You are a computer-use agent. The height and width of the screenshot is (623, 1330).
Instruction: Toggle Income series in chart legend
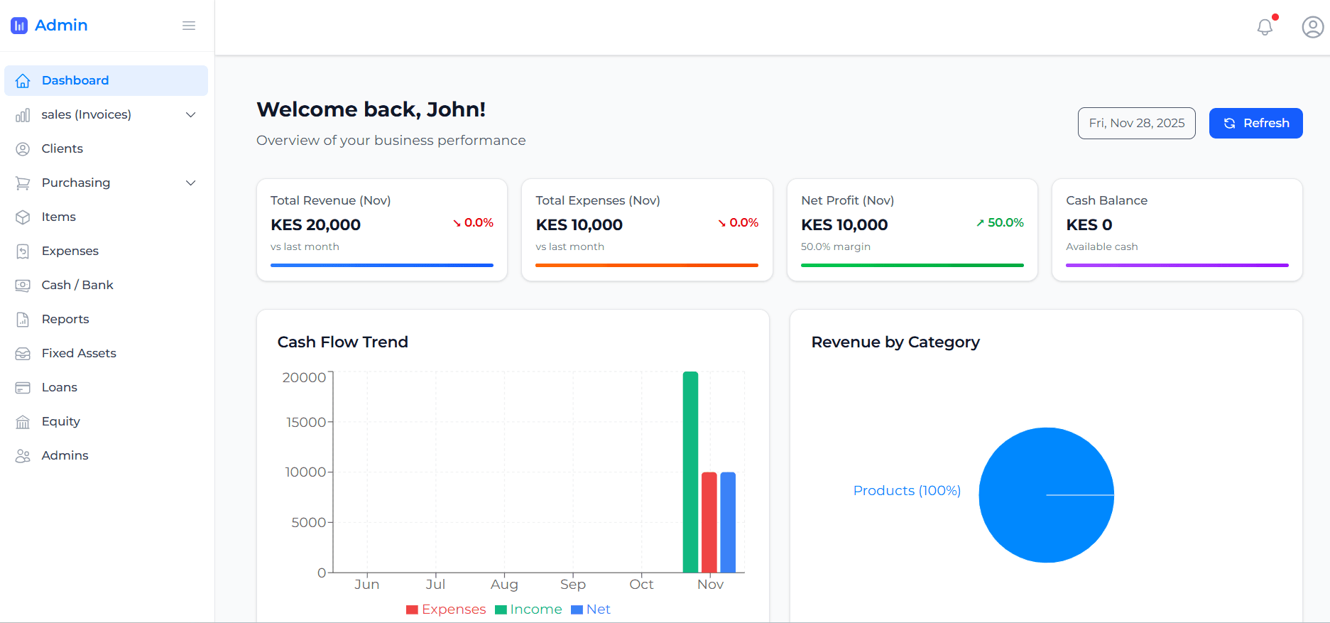click(528, 610)
